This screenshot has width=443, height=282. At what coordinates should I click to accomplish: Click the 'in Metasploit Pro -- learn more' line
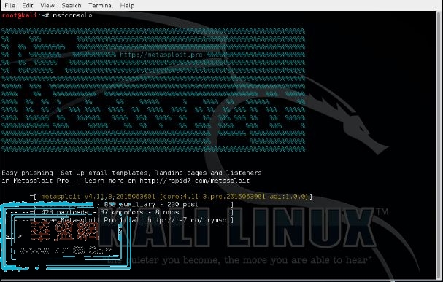click(x=126, y=181)
